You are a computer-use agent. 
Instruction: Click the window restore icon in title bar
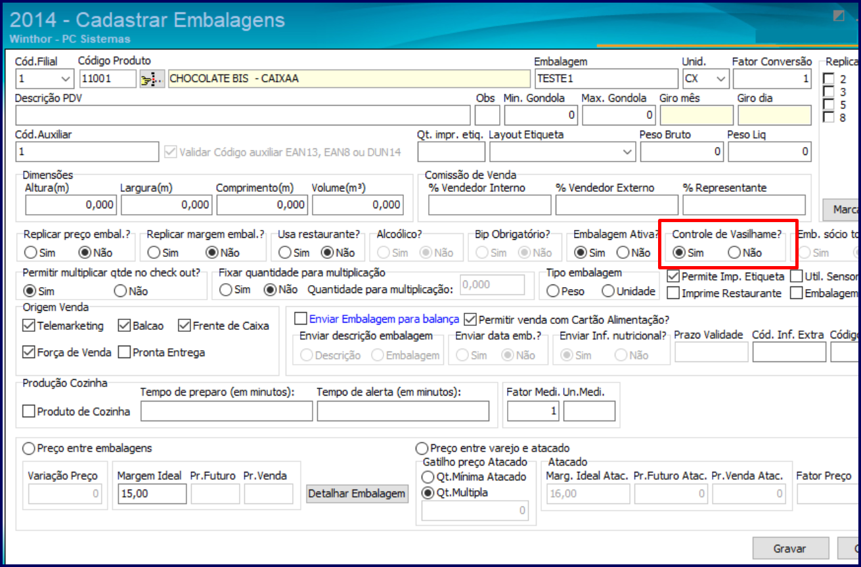(x=839, y=16)
